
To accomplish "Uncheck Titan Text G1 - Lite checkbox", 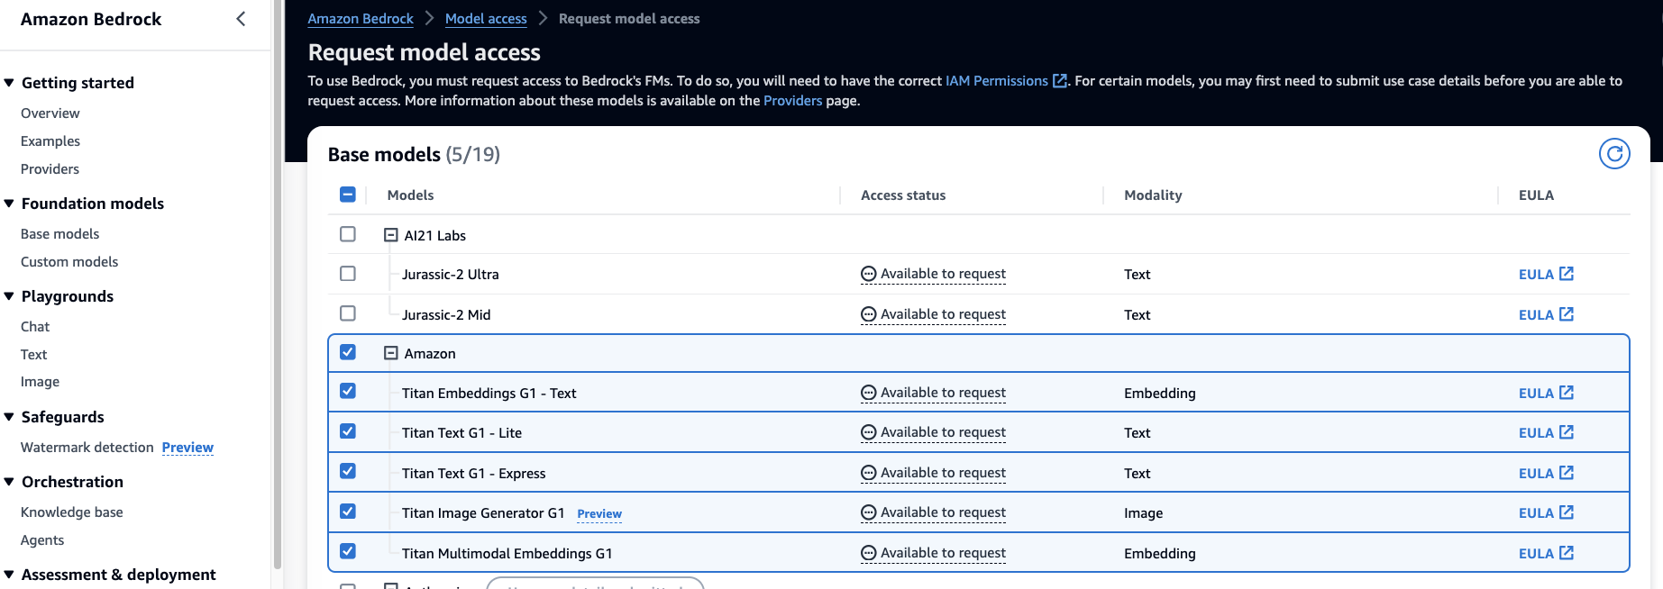I will coord(348,431).
